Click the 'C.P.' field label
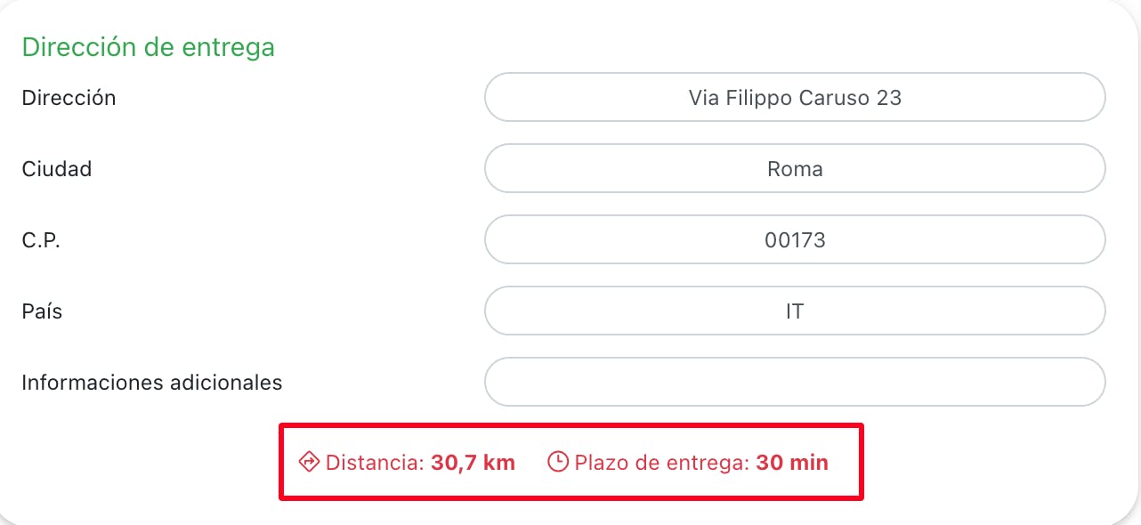This screenshot has width=1141, height=525. tap(41, 240)
